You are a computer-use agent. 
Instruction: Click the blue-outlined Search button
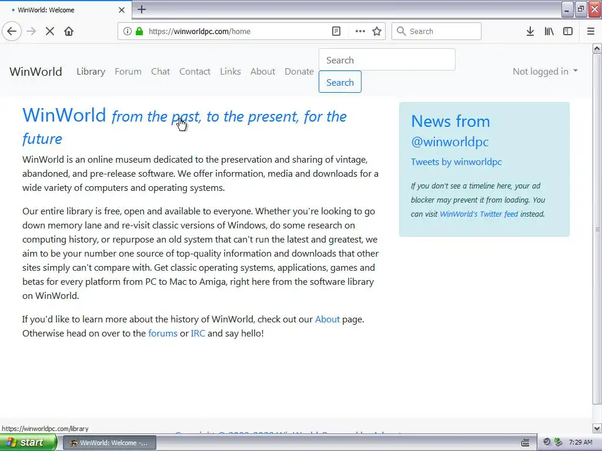pyautogui.click(x=340, y=82)
